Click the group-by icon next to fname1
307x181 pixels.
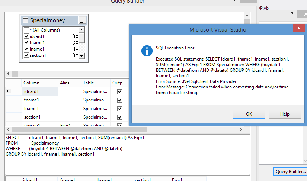(x=75, y=43)
